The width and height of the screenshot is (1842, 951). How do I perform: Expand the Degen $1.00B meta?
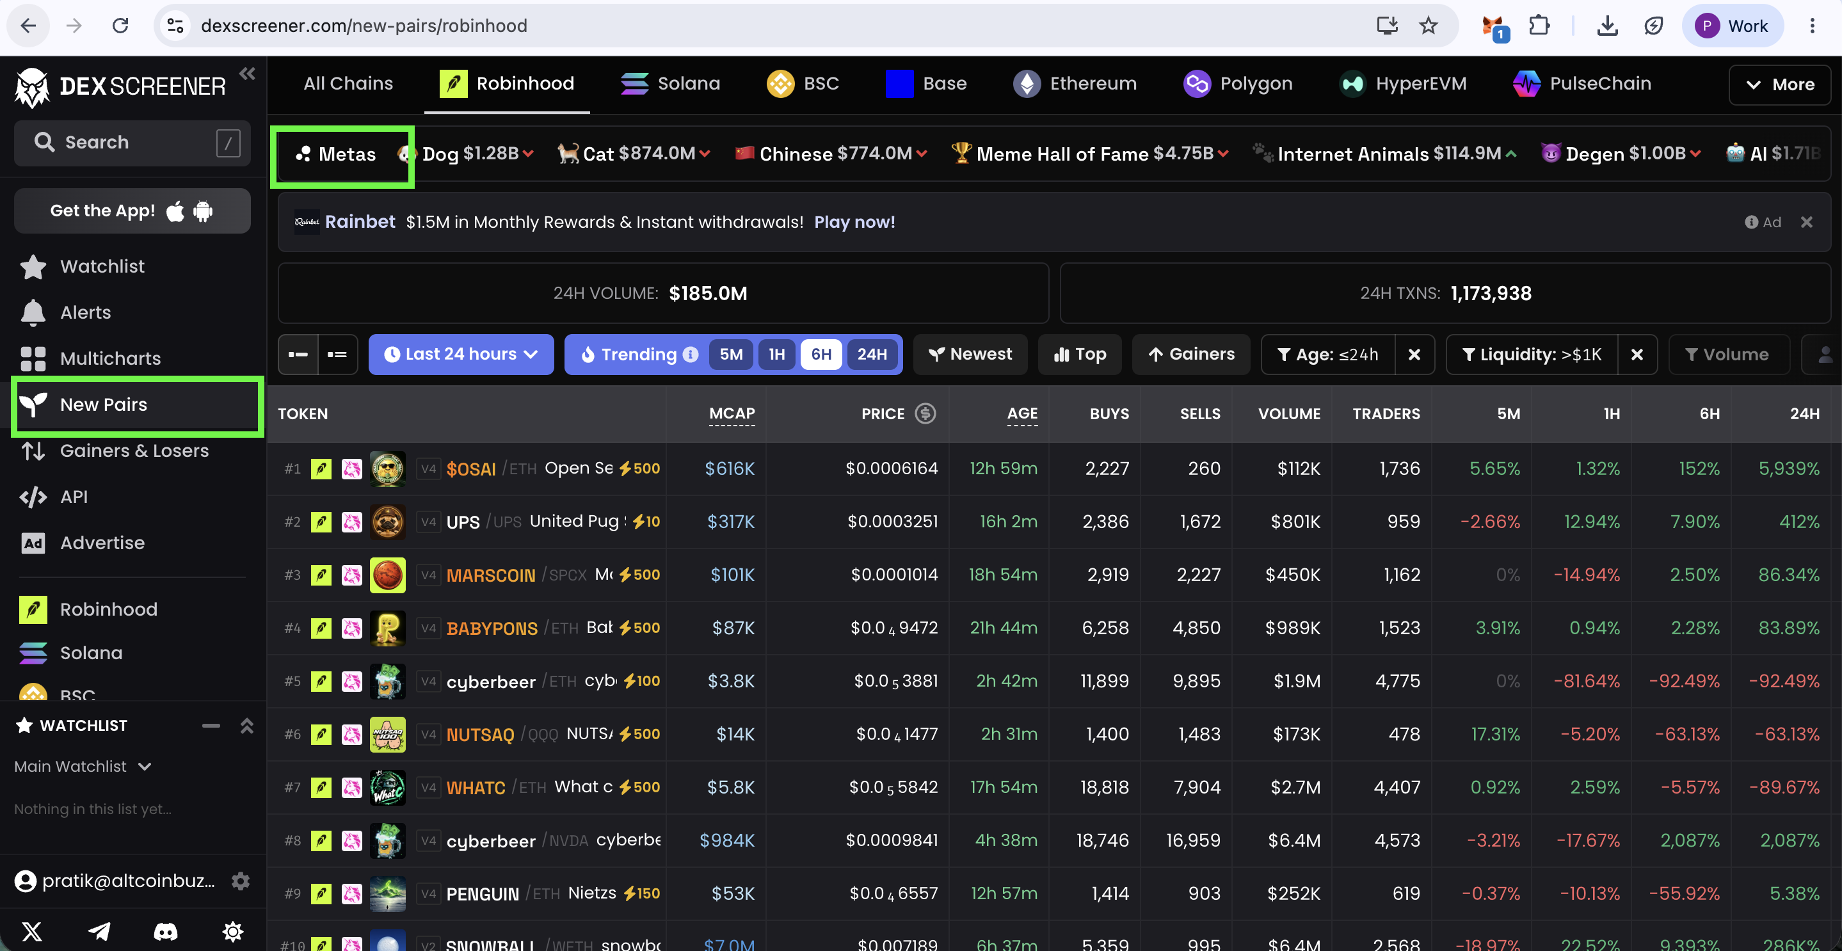(x=1621, y=154)
